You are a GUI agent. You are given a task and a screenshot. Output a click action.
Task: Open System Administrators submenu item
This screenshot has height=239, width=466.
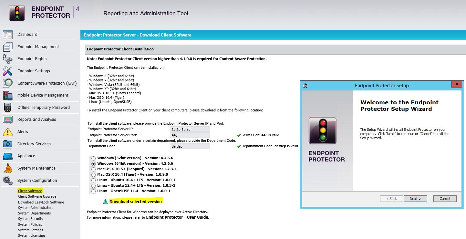36,208
